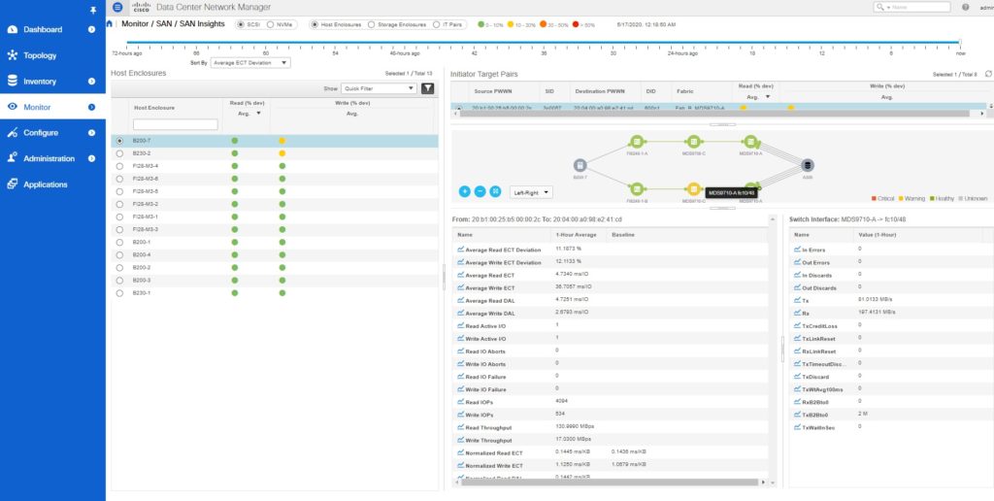
Task: Open chart icon for Read IOPs
Action: pos(460,402)
